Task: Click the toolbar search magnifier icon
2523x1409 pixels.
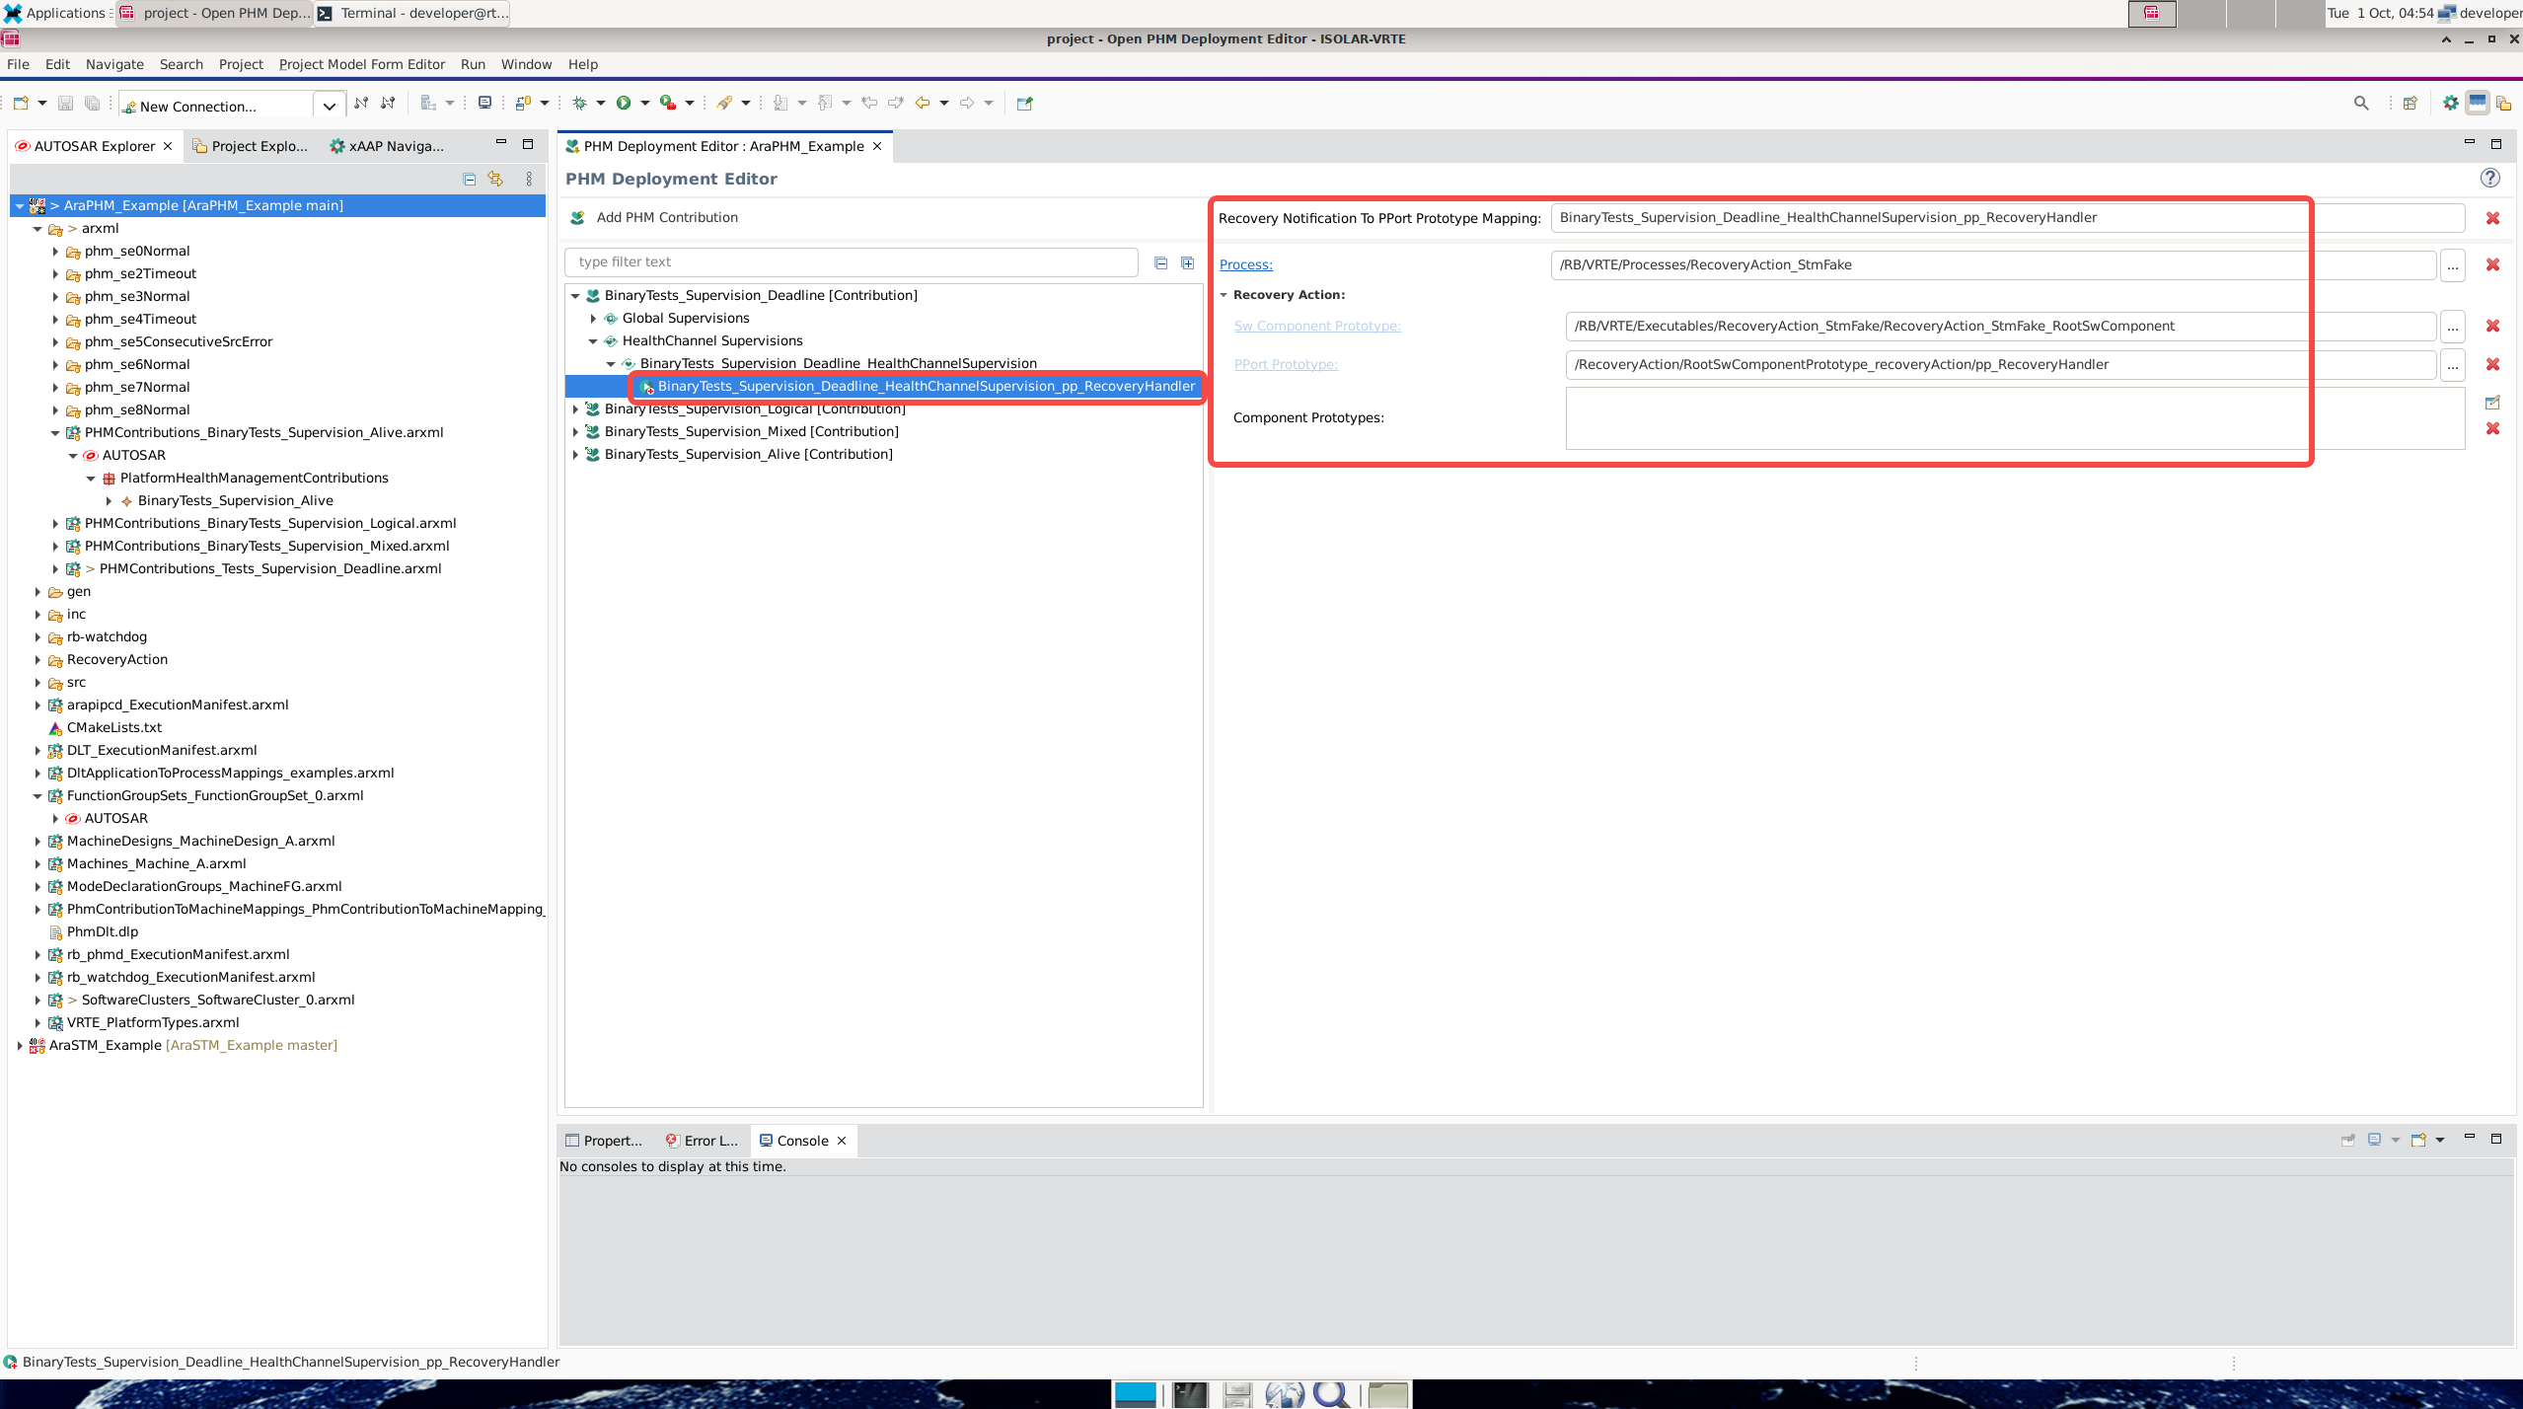Action: click(2361, 103)
